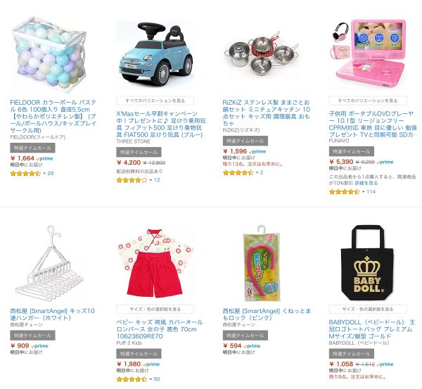This screenshot has height=389, width=422.
Task: Open the FIELDOOR color ball product image
Action: (49, 54)
